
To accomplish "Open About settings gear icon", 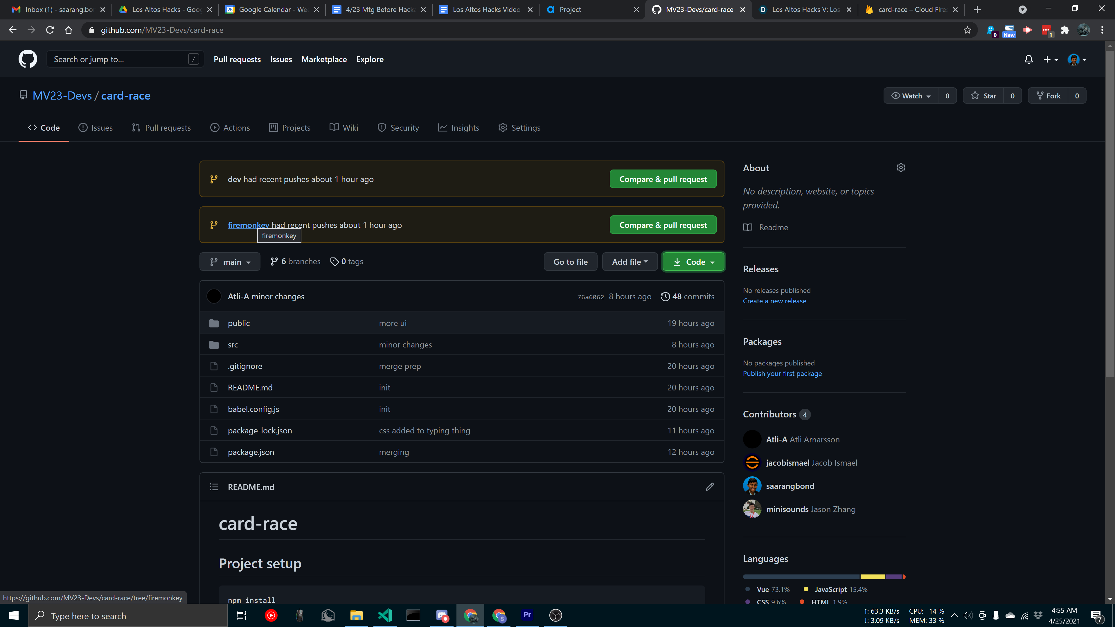I will [901, 167].
